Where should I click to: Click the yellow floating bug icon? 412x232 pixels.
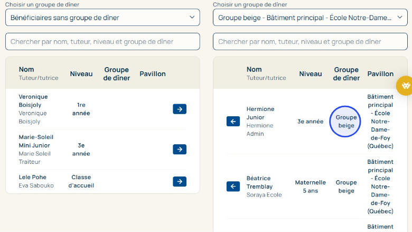[x=405, y=85]
